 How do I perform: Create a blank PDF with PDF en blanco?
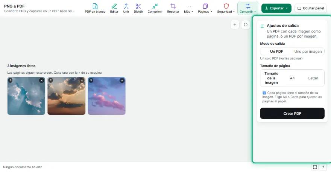(x=95, y=8)
